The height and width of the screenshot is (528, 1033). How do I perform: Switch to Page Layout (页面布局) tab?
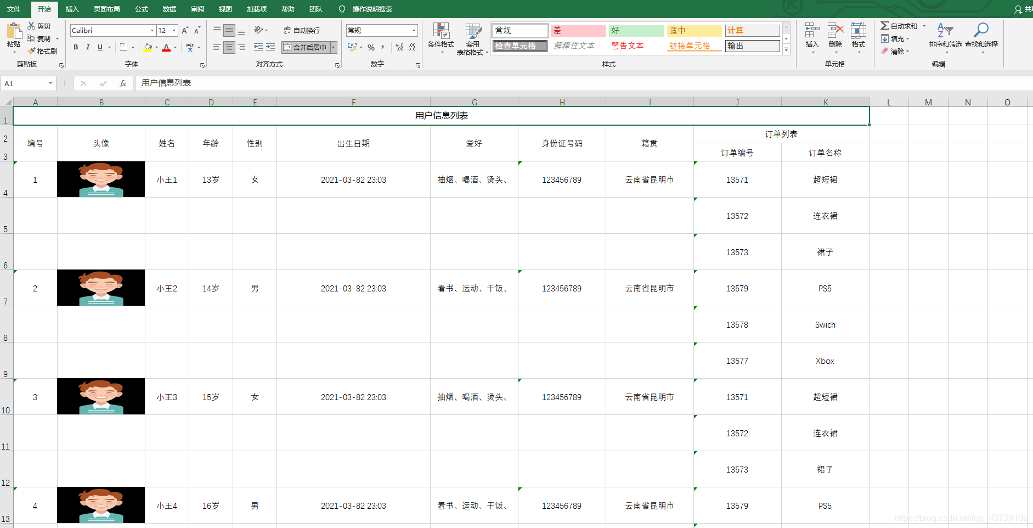coord(107,9)
